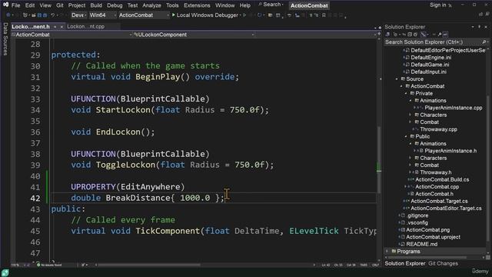This screenshot has height=277, width=492.
Task: Switch to the Lockon...nt.cpp tab
Action: [x=85, y=26]
